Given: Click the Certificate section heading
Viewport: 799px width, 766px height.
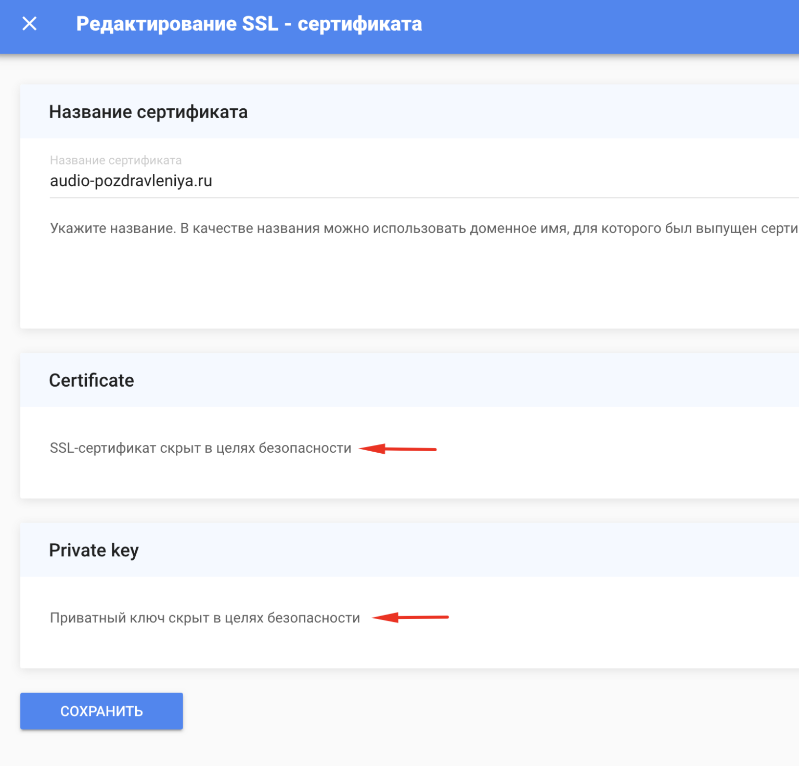Looking at the screenshot, I should point(92,380).
